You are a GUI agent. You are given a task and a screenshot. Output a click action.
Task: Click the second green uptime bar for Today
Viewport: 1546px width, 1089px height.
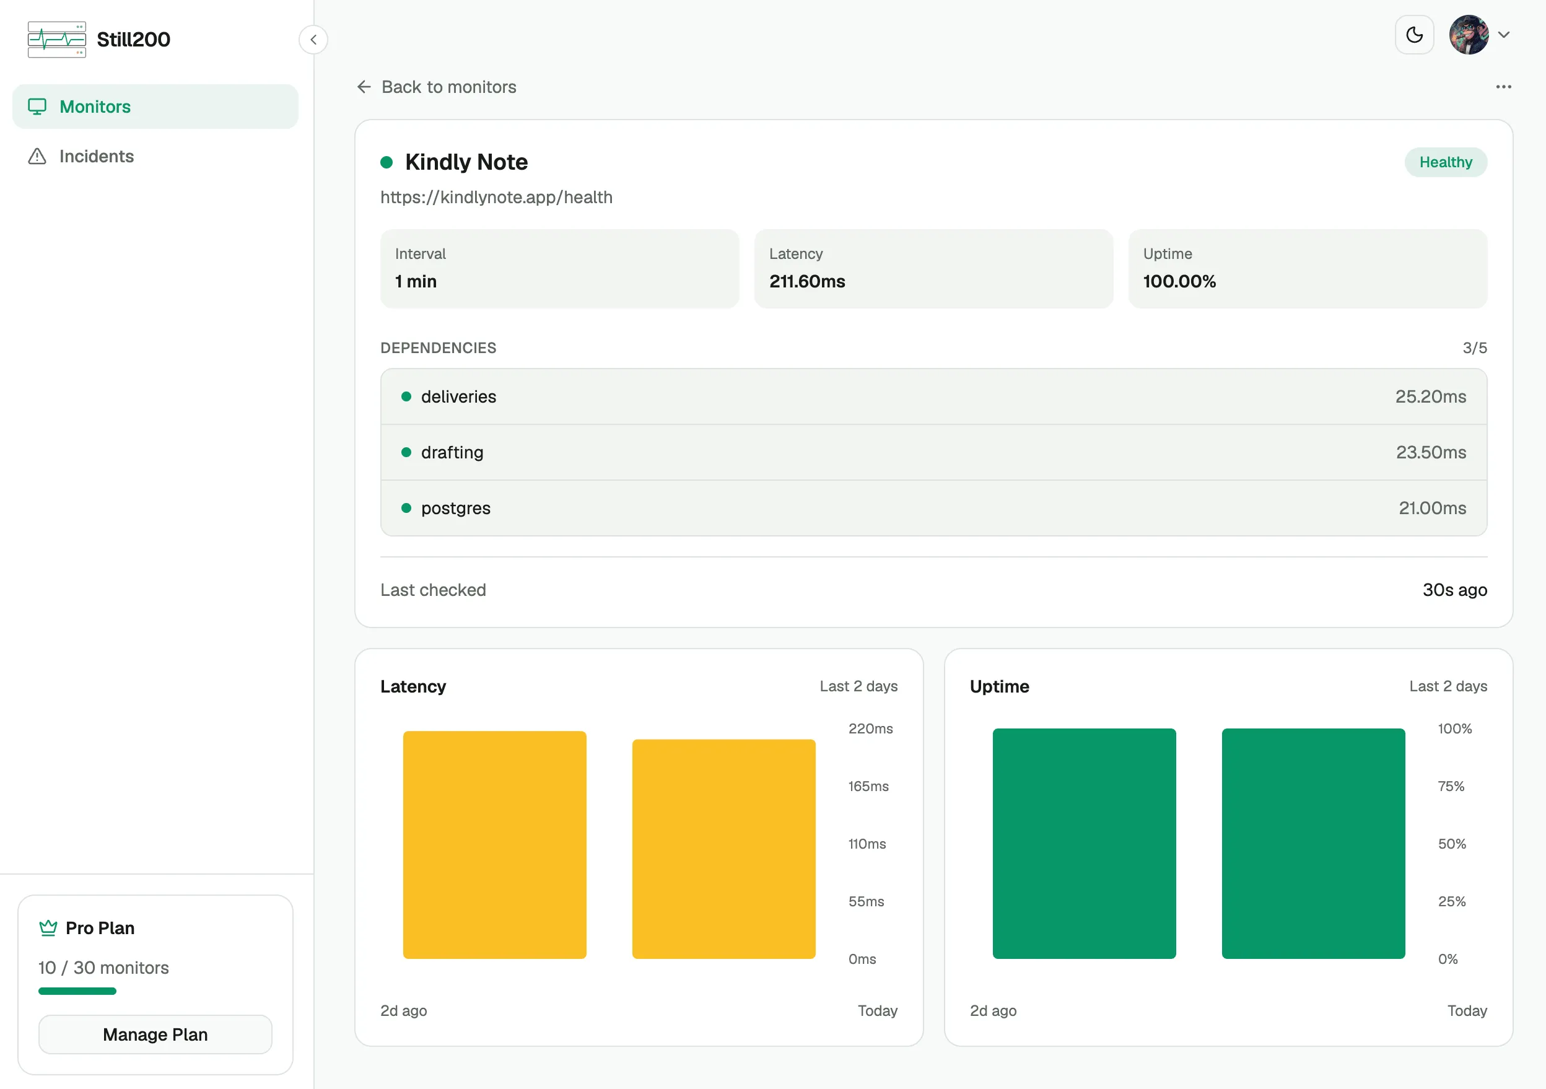[x=1313, y=843]
